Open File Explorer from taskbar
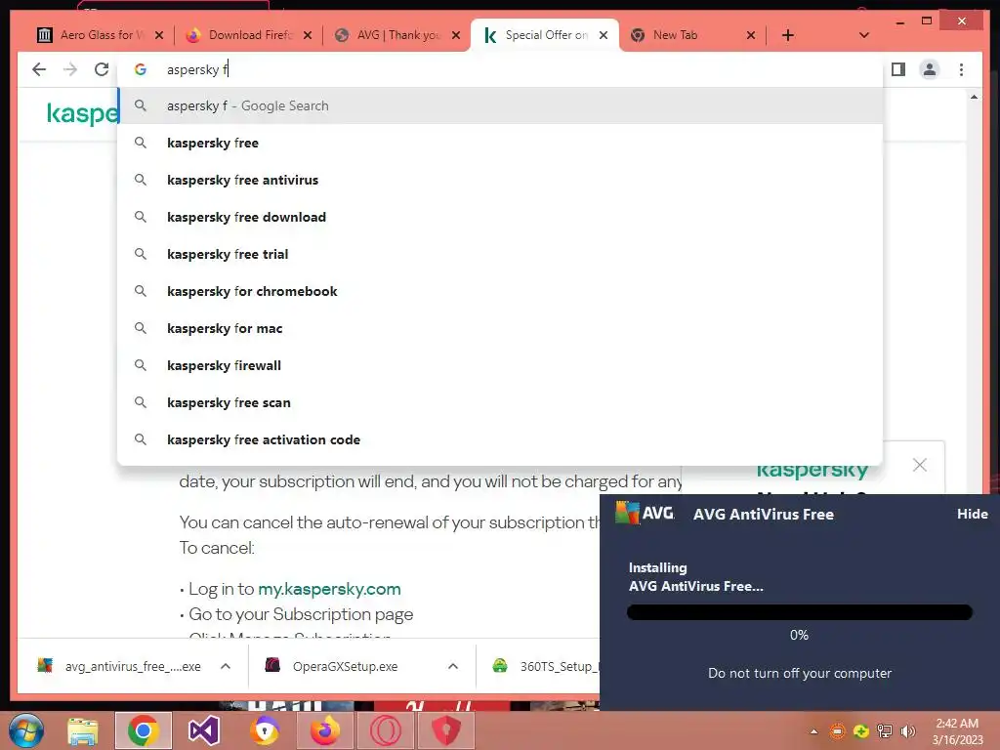1000x750 pixels. [83, 730]
